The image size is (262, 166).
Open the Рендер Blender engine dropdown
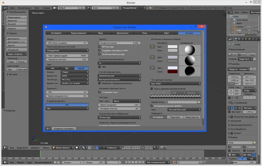coord(134,8)
